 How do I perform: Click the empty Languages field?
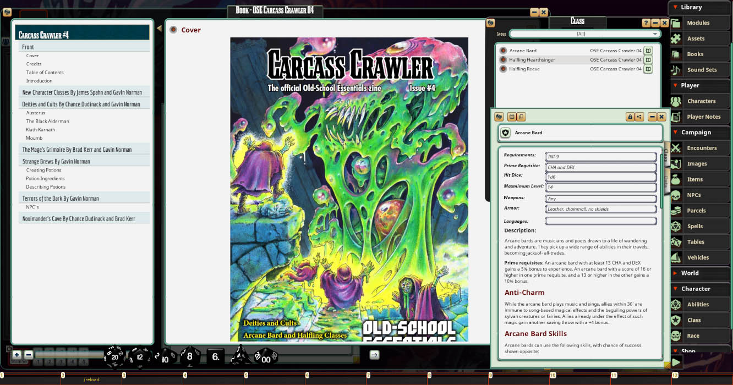(601, 221)
